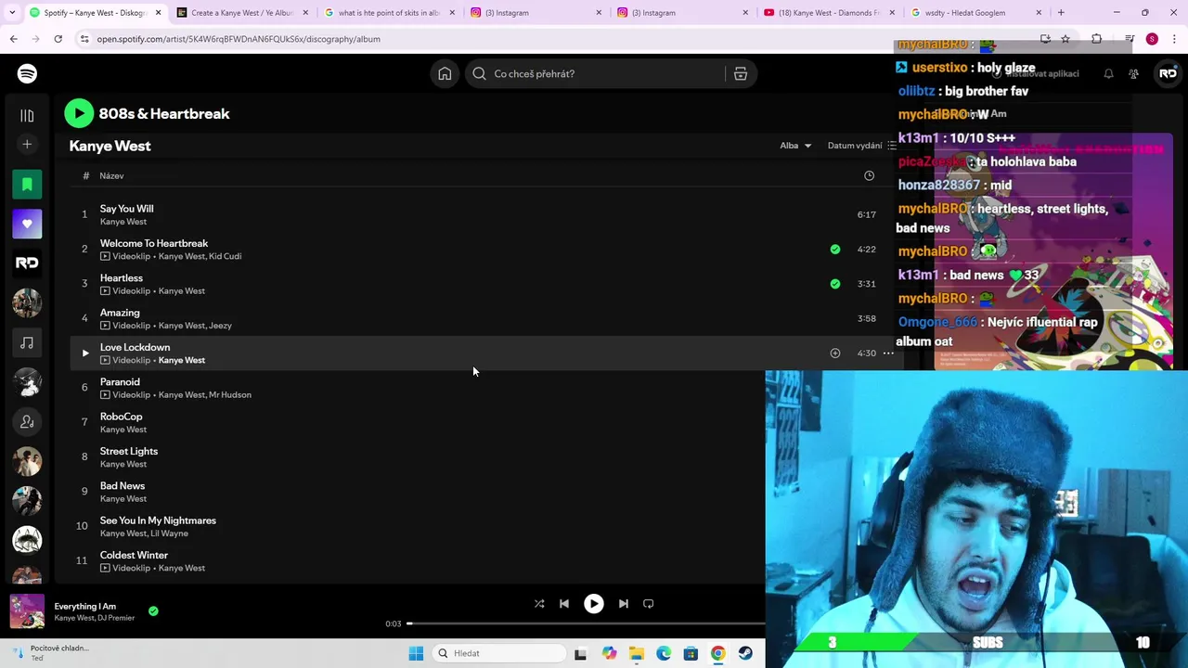Open Everything I Am now-playing title
The image size is (1188, 668).
point(85,607)
